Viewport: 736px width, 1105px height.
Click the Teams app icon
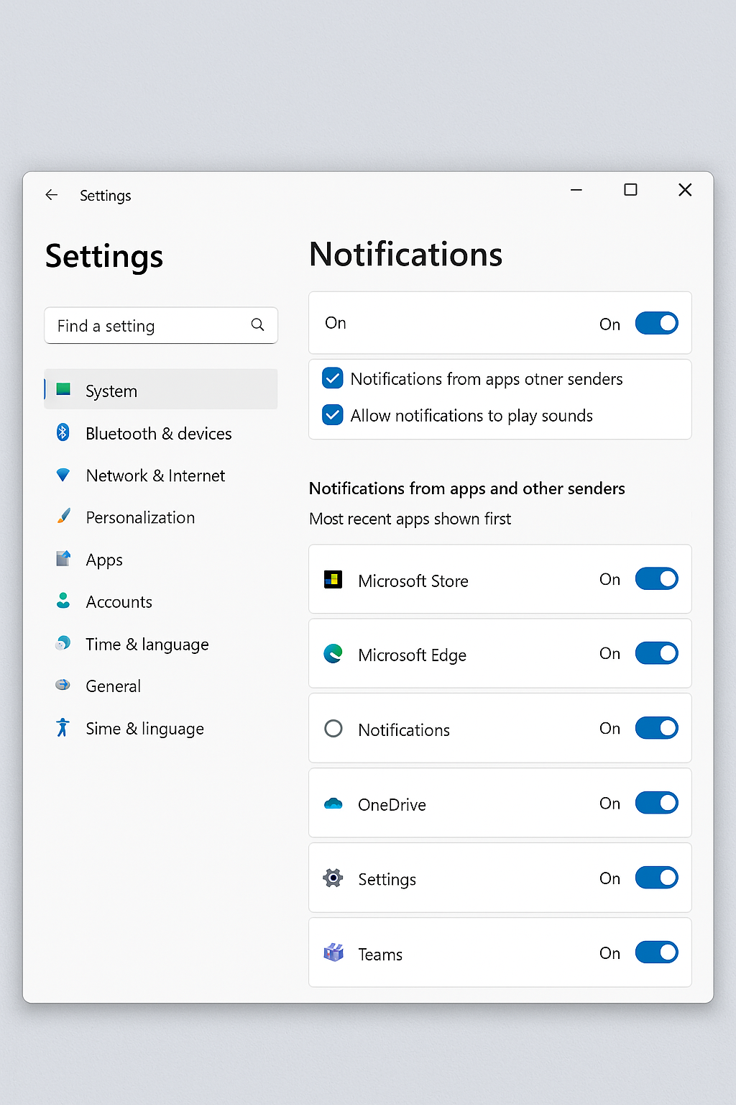333,952
